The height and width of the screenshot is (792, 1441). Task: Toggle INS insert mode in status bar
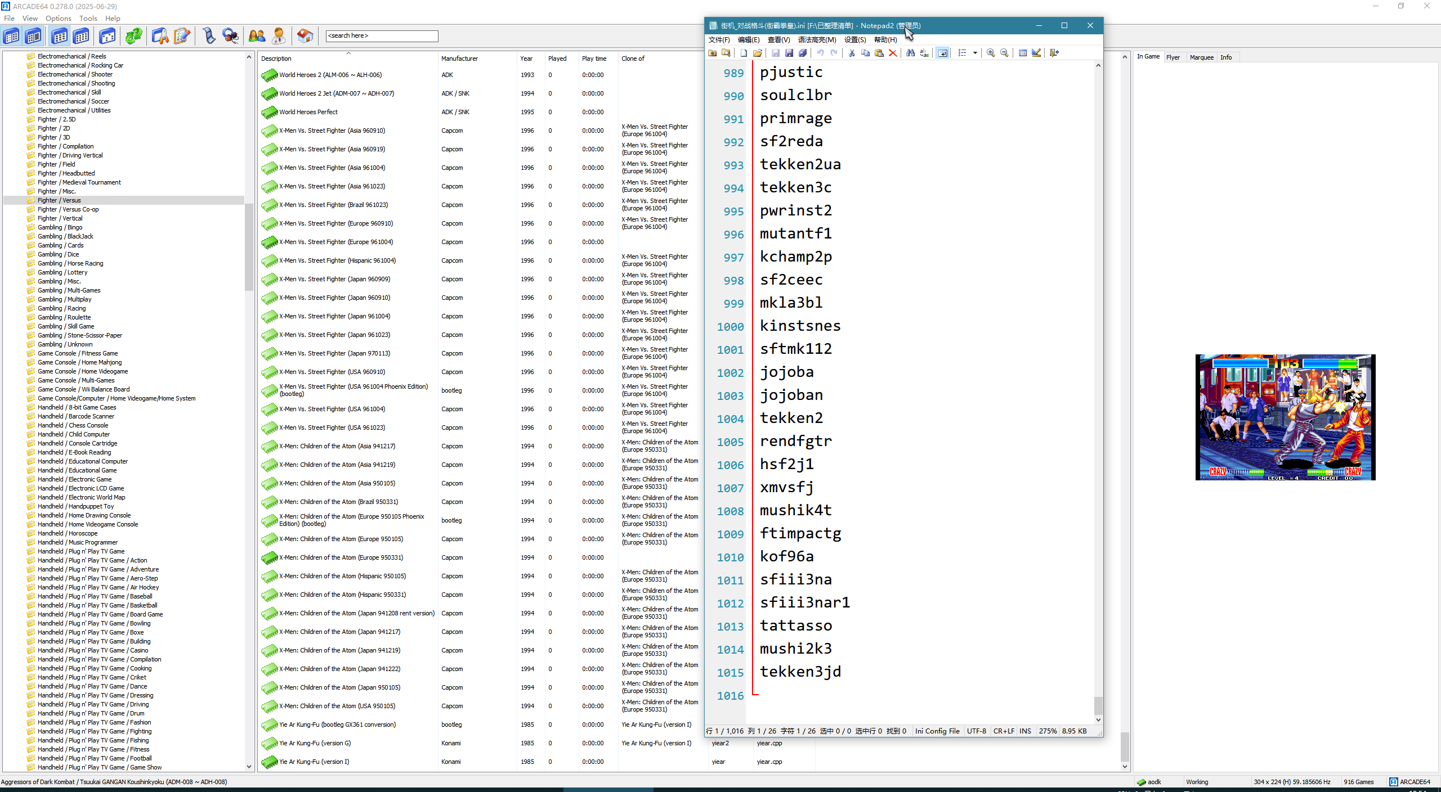tap(1025, 731)
